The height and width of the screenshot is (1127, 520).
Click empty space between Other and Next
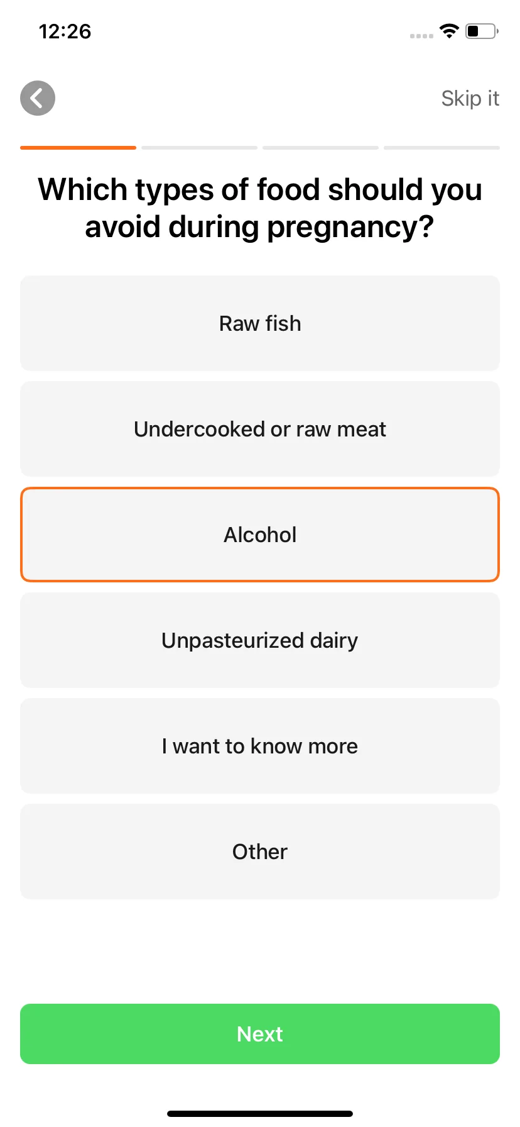click(x=260, y=952)
